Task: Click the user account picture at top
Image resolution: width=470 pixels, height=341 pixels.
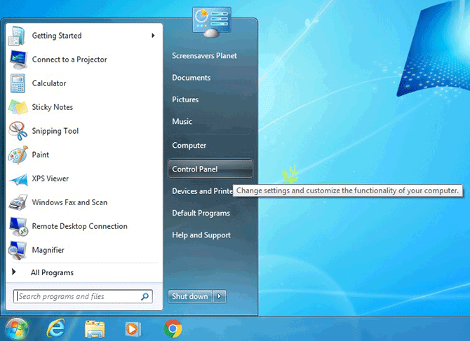Action: (212, 22)
